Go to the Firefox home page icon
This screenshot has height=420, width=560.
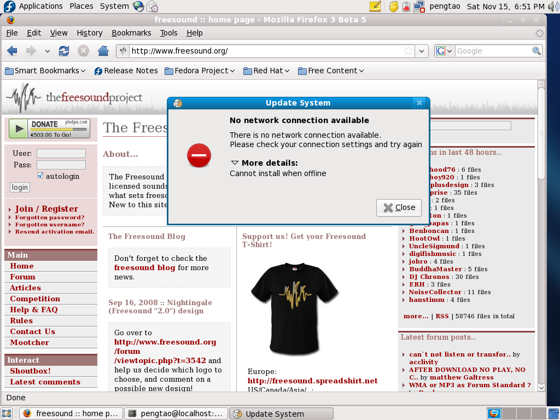click(103, 51)
